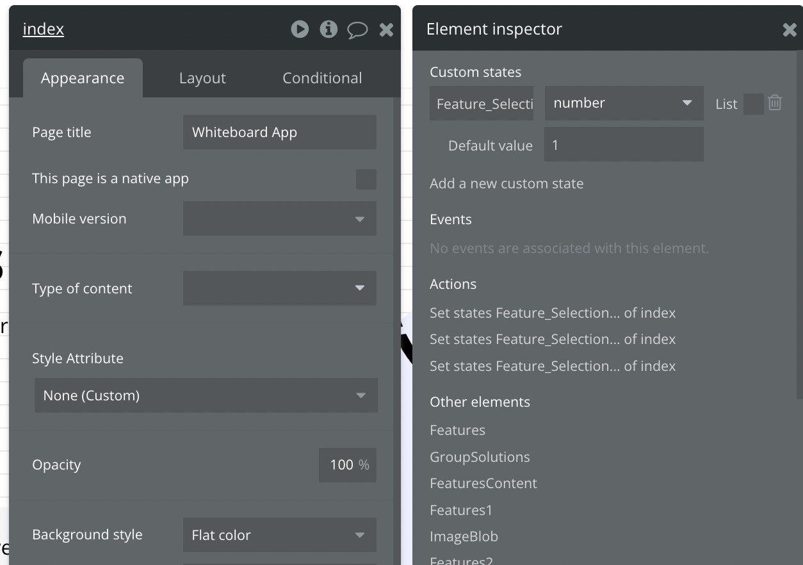
Task: Toggle the List checkbox for custom state
Action: coord(753,104)
